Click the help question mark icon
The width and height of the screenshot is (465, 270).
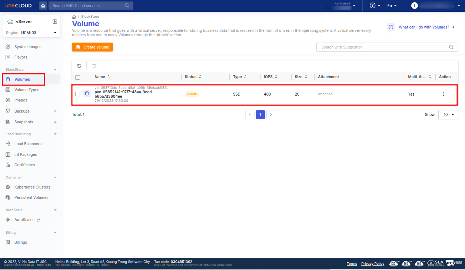pyautogui.click(x=373, y=6)
